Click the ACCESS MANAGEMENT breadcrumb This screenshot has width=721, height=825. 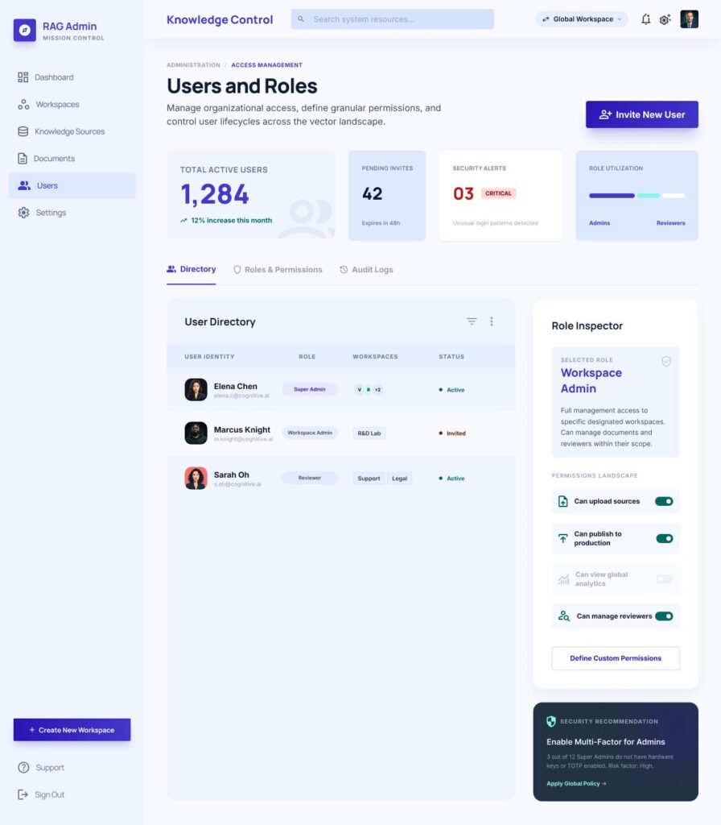[x=266, y=65]
